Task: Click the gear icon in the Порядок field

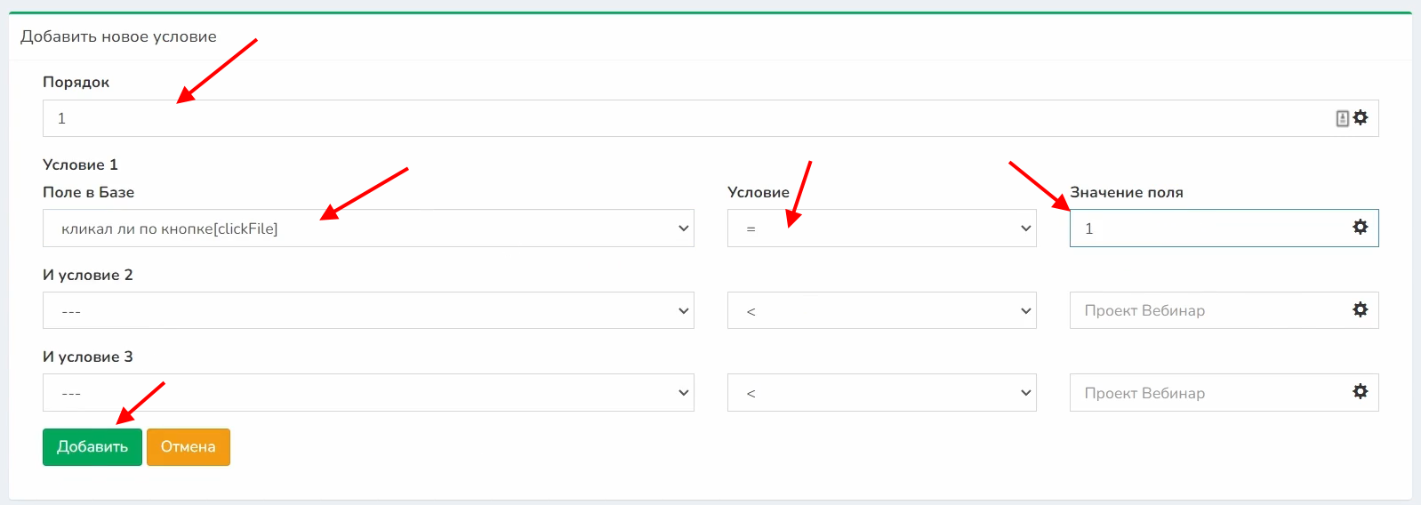Action: coord(1361,117)
